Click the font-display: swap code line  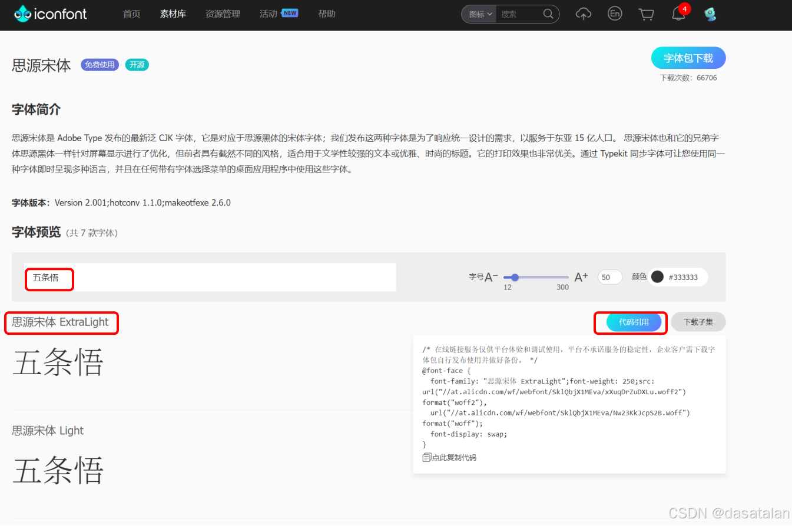click(469, 434)
